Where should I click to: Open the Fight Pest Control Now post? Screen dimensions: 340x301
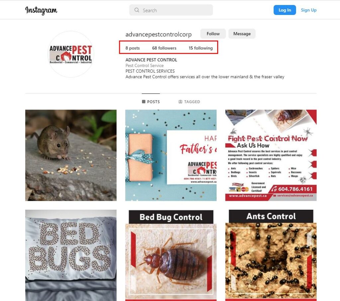(x=271, y=155)
